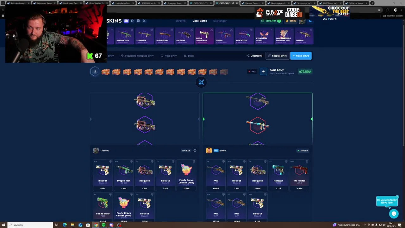Click Isamu's The Traitor item card
This screenshot has height=228, width=405.
point(299,175)
